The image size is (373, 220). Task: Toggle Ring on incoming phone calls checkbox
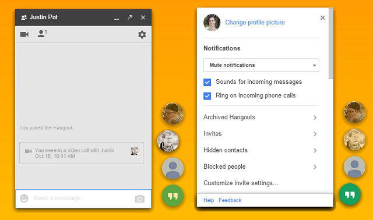coord(207,96)
